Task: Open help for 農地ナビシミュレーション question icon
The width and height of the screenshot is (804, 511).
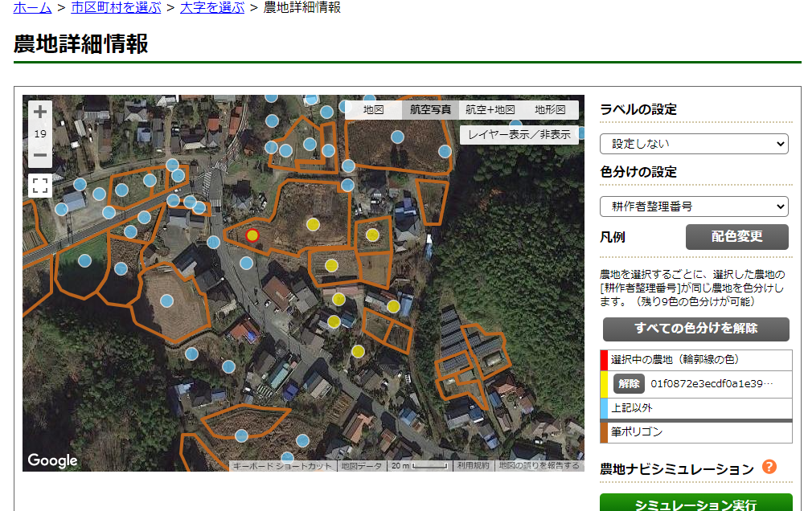Action: tap(769, 467)
